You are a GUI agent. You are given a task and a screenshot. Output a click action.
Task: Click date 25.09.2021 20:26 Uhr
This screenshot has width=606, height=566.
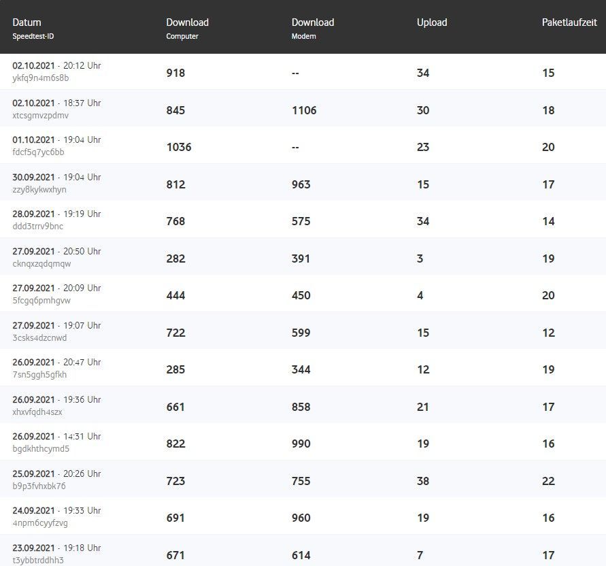point(56,474)
